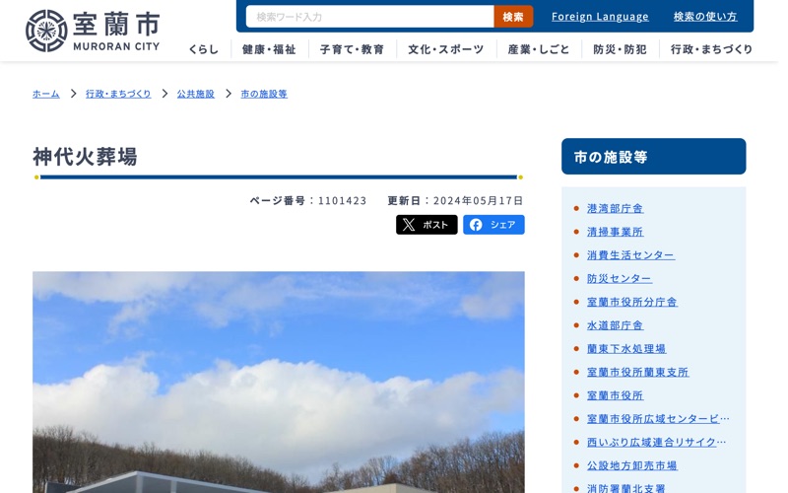This screenshot has height=493, width=788.
Task: Open the くらし menu
Action: 204,49
